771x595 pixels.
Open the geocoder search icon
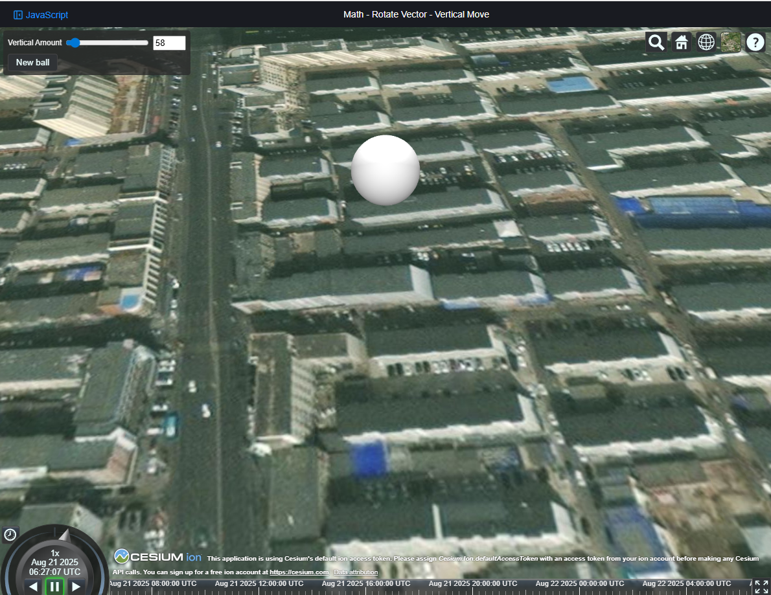click(656, 42)
